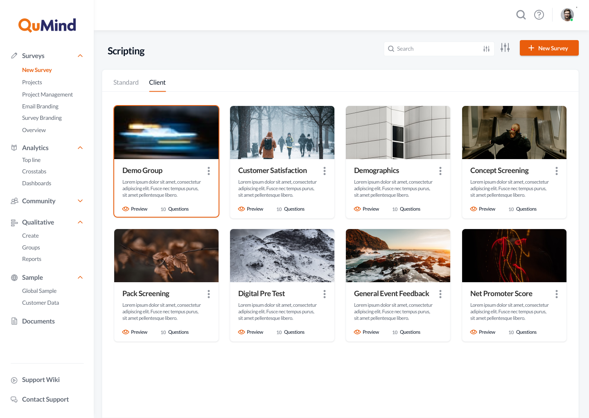Open the Digital Pre Test card options menu
The height and width of the screenshot is (418, 589).
coord(325,294)
